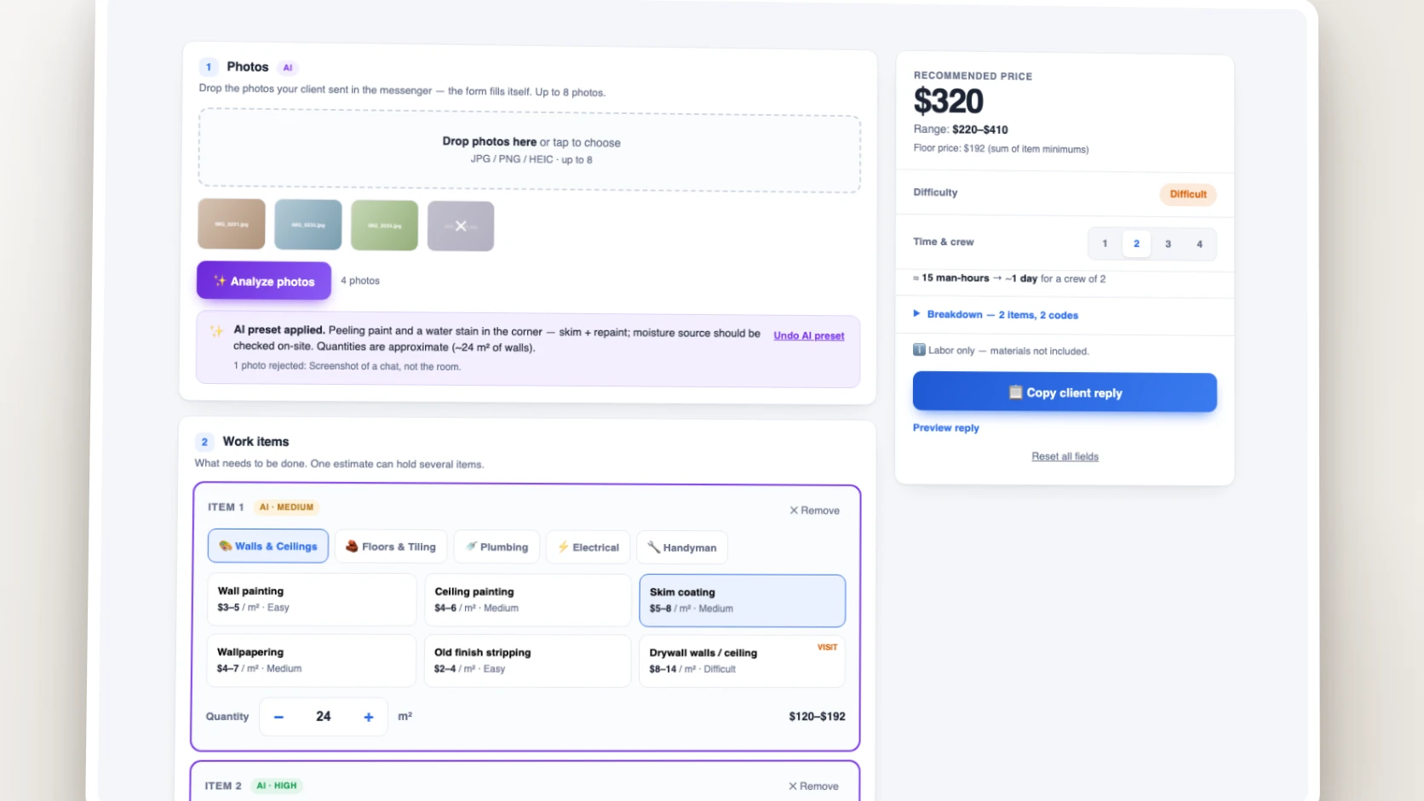Switch to Walls & Ceilings category tab

coord(268,546)
